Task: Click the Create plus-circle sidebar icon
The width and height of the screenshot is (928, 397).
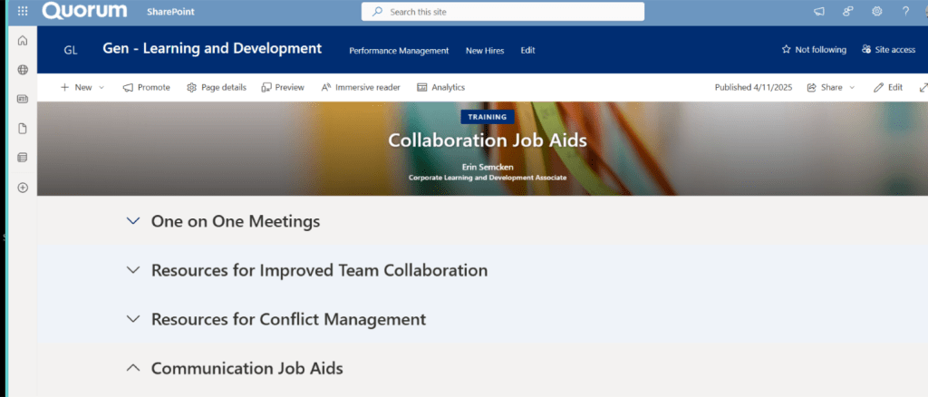Action: [23, 188]
